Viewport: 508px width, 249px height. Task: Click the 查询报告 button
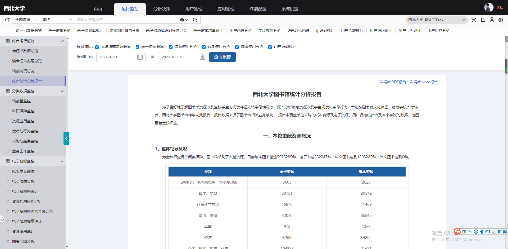tap(222, 57)
